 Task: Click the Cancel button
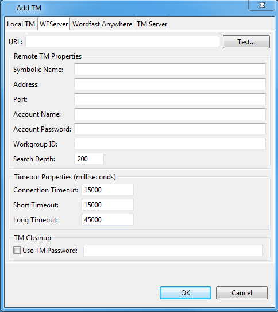pyautogui.click(x=242, y=292)
